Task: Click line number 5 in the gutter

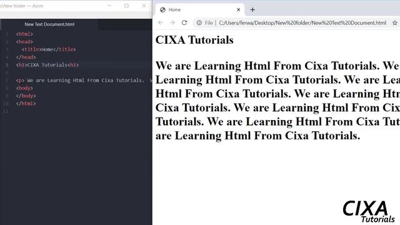Action: (x=7, y=65)
